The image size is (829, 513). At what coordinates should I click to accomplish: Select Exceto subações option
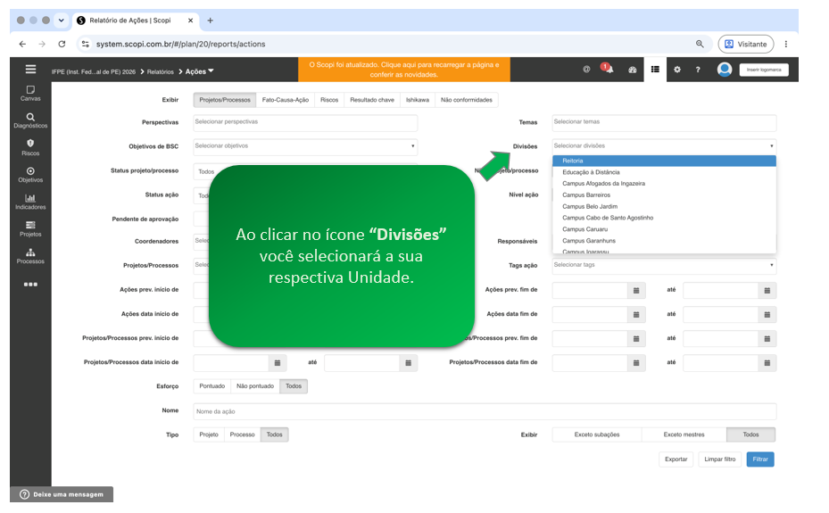[597, 434]
